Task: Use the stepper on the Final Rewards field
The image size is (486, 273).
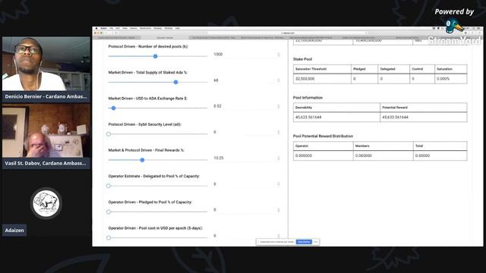Action: coord(279,158)
